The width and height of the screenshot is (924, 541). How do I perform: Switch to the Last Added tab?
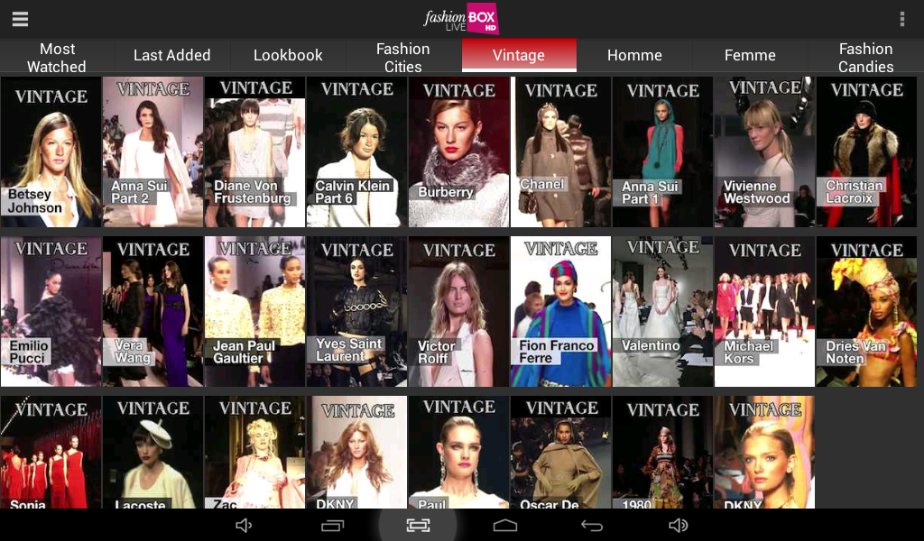coord(172,55)
